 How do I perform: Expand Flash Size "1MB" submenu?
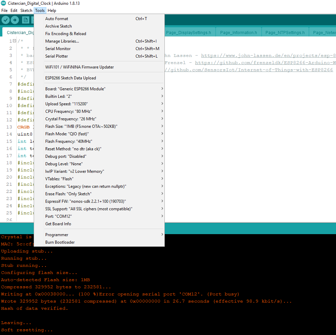pos(99,126)
